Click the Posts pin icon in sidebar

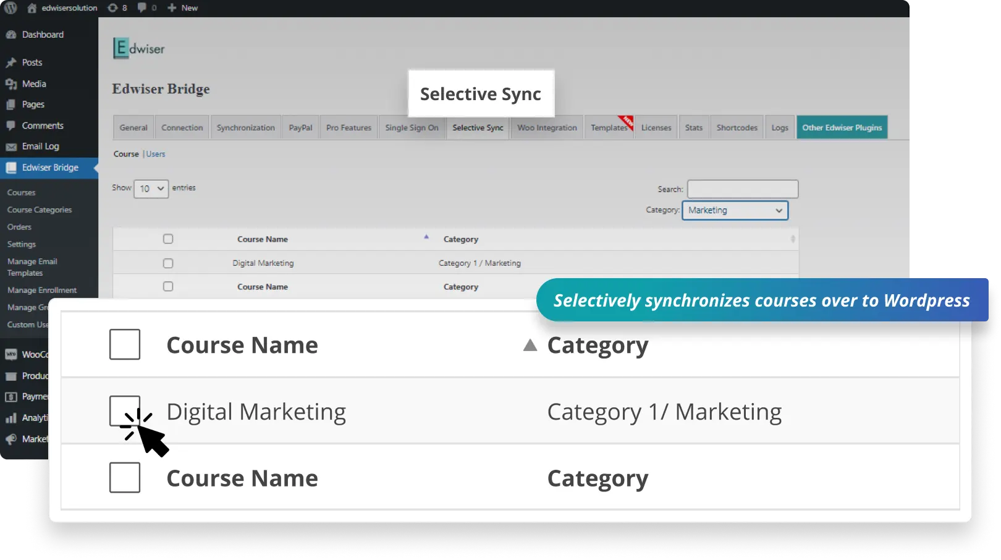(11, 62)
